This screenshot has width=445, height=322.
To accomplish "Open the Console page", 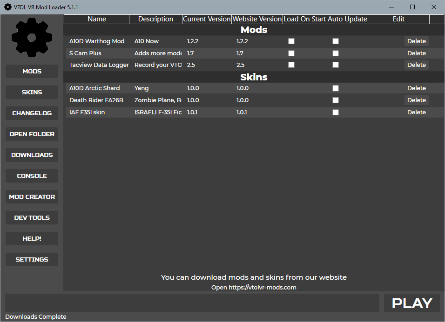I will (32, 176).
